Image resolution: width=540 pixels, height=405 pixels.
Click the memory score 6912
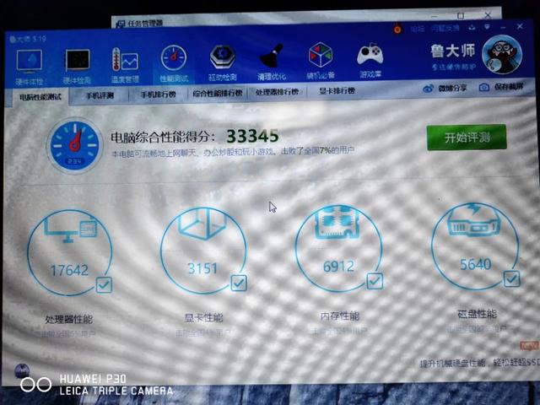[338, 267]
